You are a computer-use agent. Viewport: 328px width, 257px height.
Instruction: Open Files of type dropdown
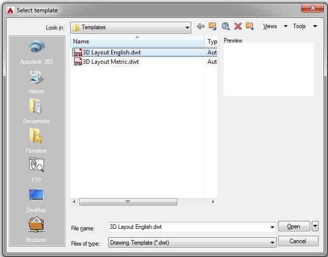[192, 243]
